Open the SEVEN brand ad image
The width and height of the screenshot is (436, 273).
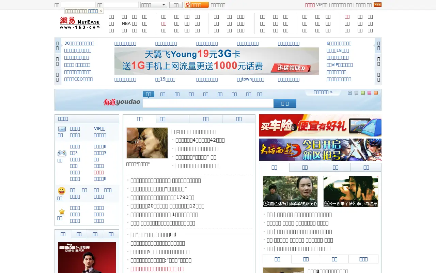click(87, 258)
